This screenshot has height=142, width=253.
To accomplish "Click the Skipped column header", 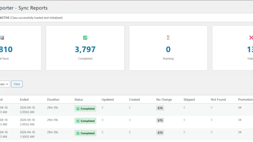I will 189,100.
